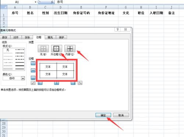Switch to the 数字 tab
Viewport: 184px width, 137px height.
(5, 37)
